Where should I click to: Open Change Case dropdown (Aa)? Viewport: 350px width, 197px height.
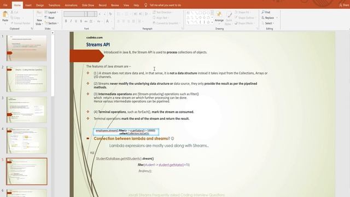click(99, 21)
